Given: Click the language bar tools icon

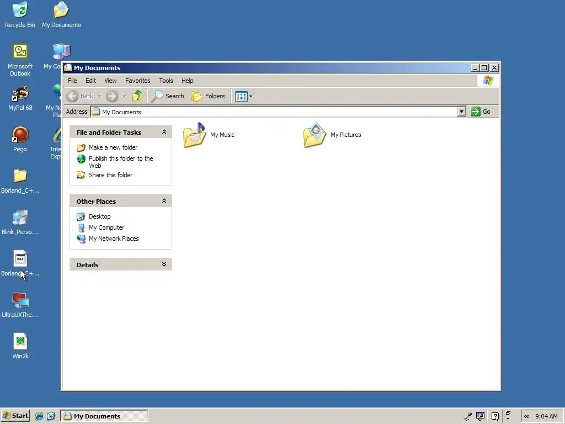Looking at the screenshot, I should click(x=481, y=416).
